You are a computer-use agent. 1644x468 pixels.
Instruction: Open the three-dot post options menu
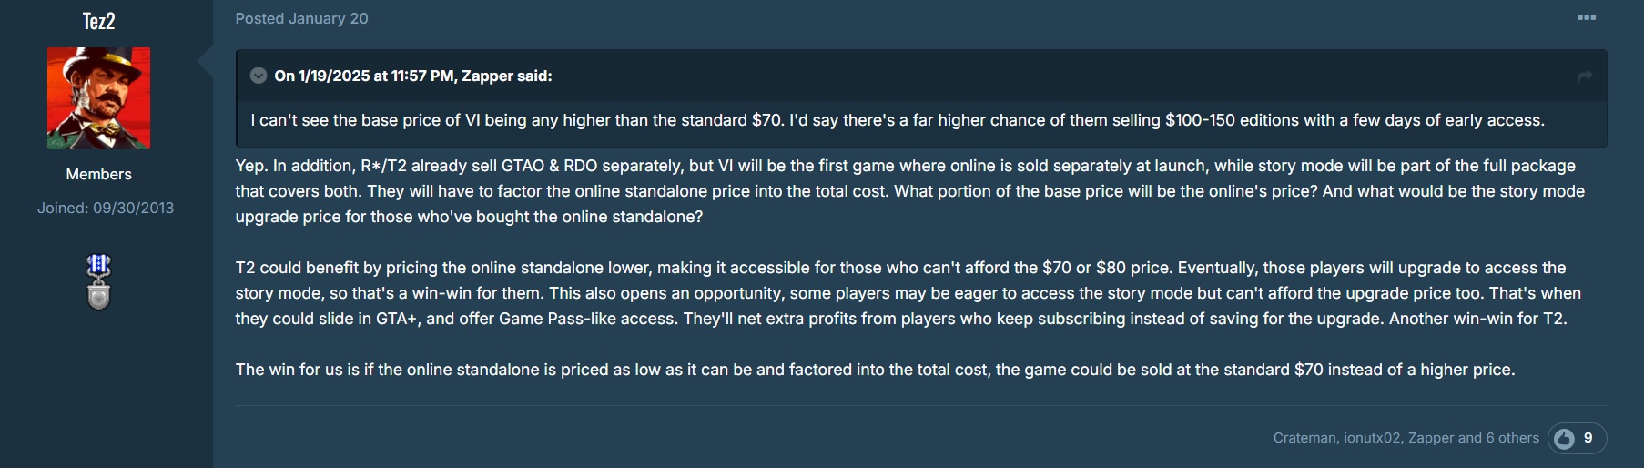click(1587, 17)
